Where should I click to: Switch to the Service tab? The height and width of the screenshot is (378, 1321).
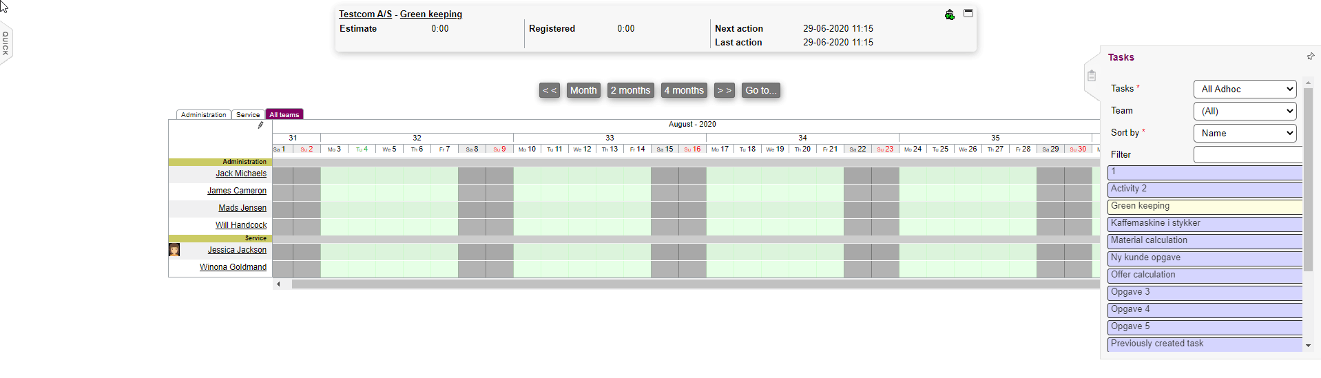(248, 115)
